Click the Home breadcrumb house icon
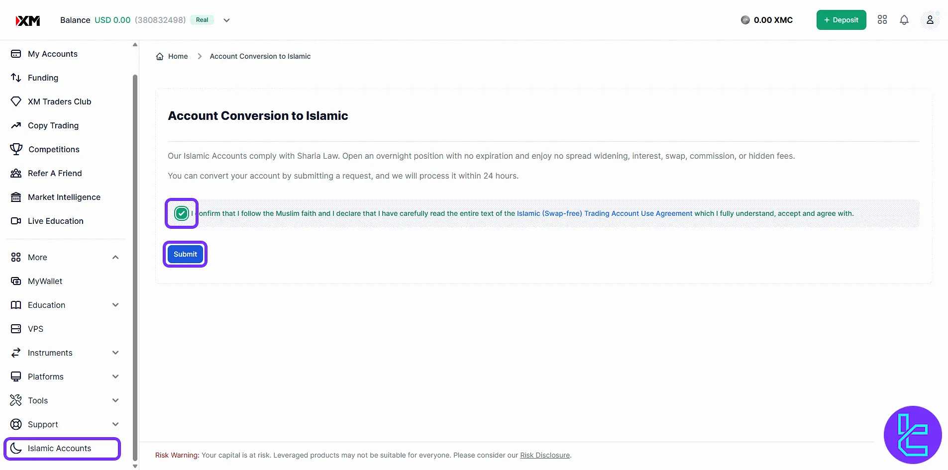Image resolution: width=948 pixels, height=470 pixels. point(160,56)
